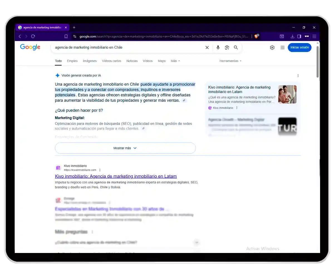This screenshot has width=334, height=278.
Task: Open Google quick settings gear icon
Action: pos(272,48)
